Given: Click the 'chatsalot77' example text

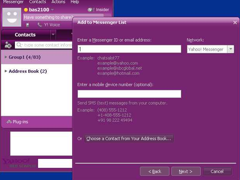Looking at the screenshot, I should [x=108, y=58].
